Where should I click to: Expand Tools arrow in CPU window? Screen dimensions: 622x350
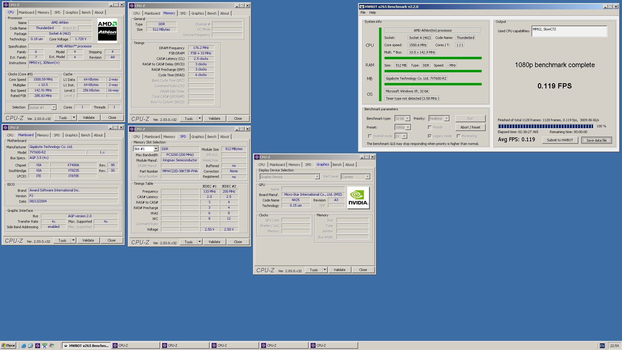(x=73, y=118)
